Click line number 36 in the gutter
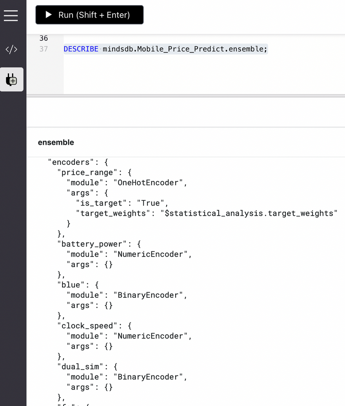345x406 pixels. [x=44, y=38]
